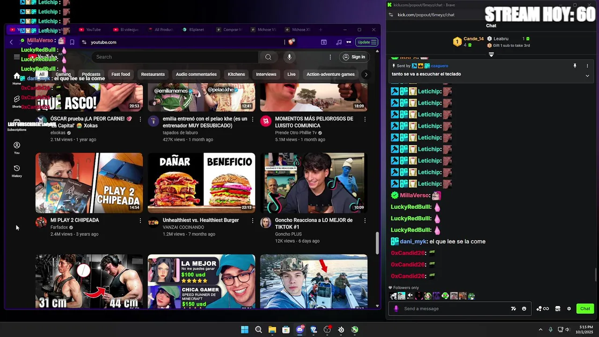The height and width of the screenshot is (337, 599).
Task: Select the Interviews category chip
Action: 266,74
